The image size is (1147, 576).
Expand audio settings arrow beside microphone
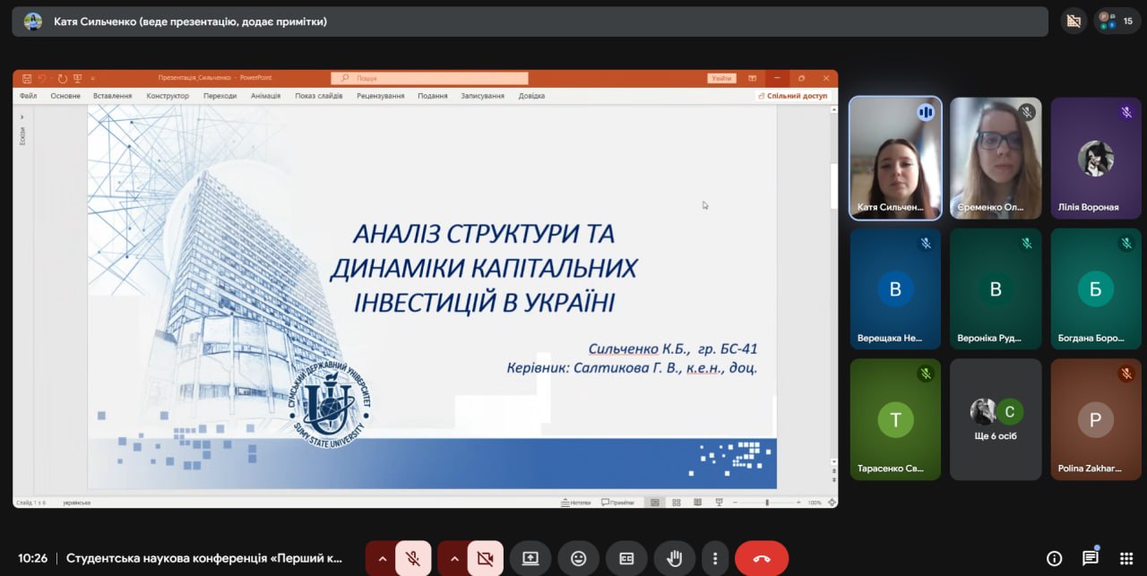click(x=383, y=558)
